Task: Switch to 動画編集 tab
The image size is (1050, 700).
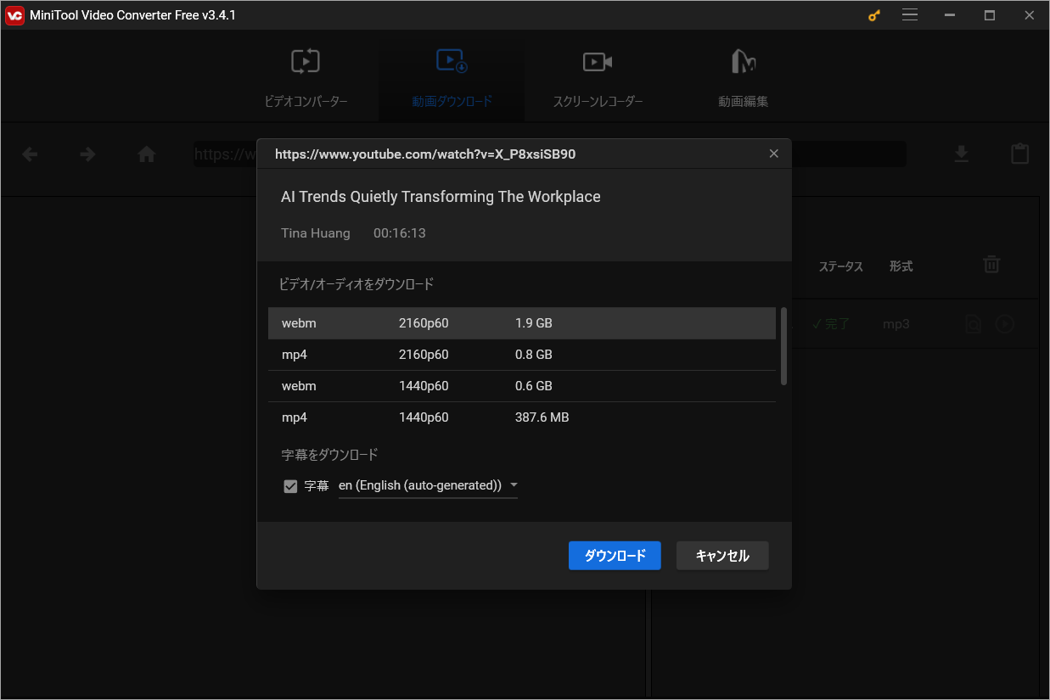Action: tap(743, 79)
